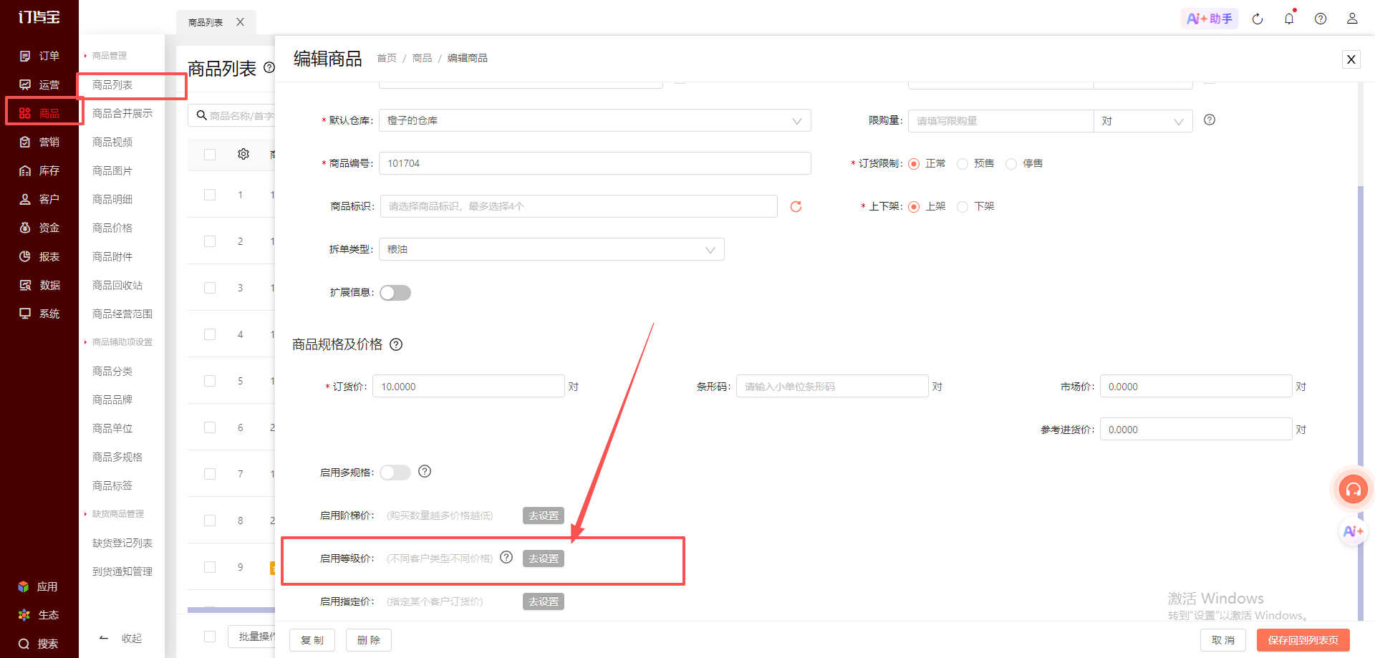Toggle the 扩展信息 switch
The width and height of the screenshot is (1375, 658).
[x=395, y=293]
